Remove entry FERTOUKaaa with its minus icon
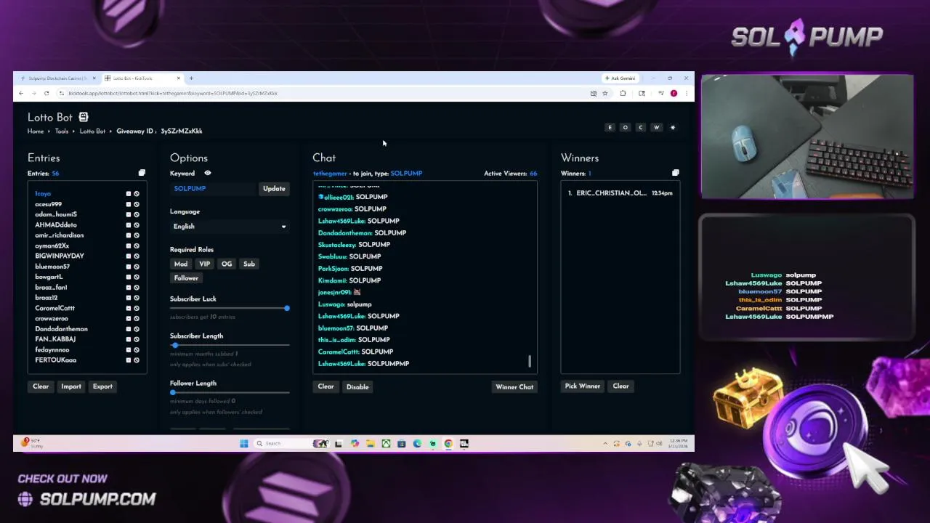930x523 pixels. [129, 360]
